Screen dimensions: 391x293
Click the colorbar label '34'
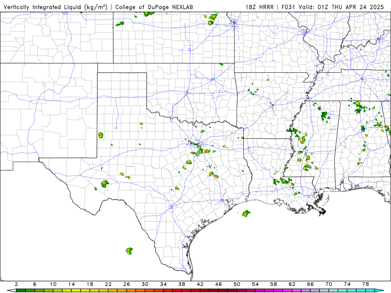click(x=164, y=284)
